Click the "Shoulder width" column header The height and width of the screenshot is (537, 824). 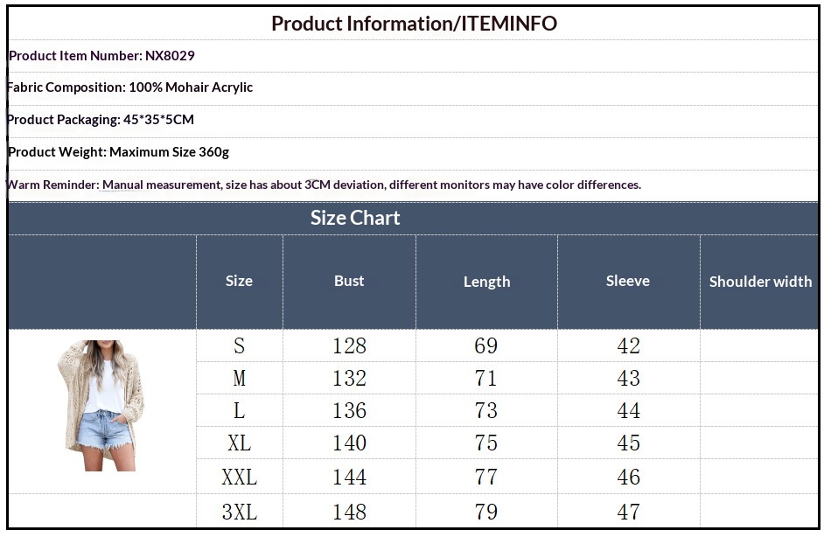[760, 282]
